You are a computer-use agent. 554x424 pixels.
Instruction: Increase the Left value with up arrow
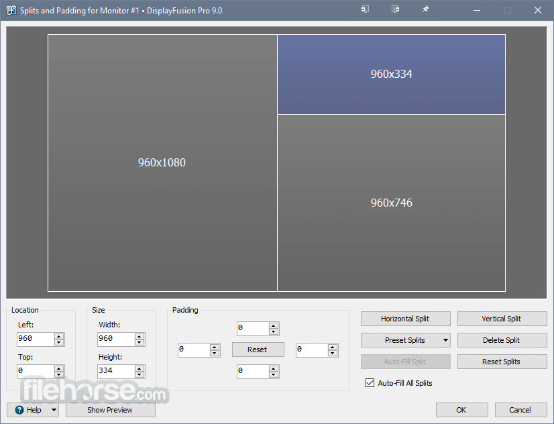59,336
